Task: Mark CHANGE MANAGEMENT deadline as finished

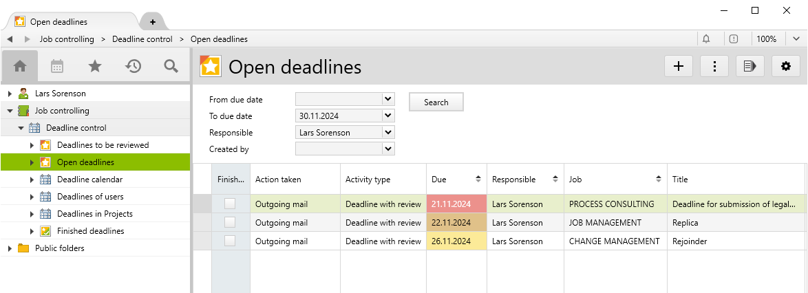Action: (x=230, y=241)
